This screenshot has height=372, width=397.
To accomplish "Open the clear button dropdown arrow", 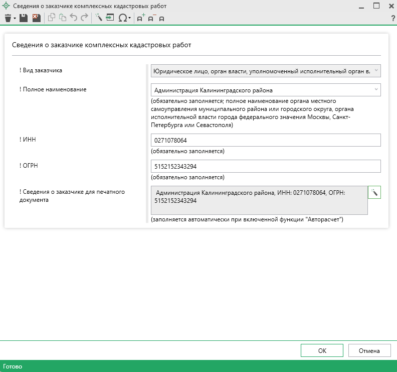I will pyautogui.click(x=15, y=18).
